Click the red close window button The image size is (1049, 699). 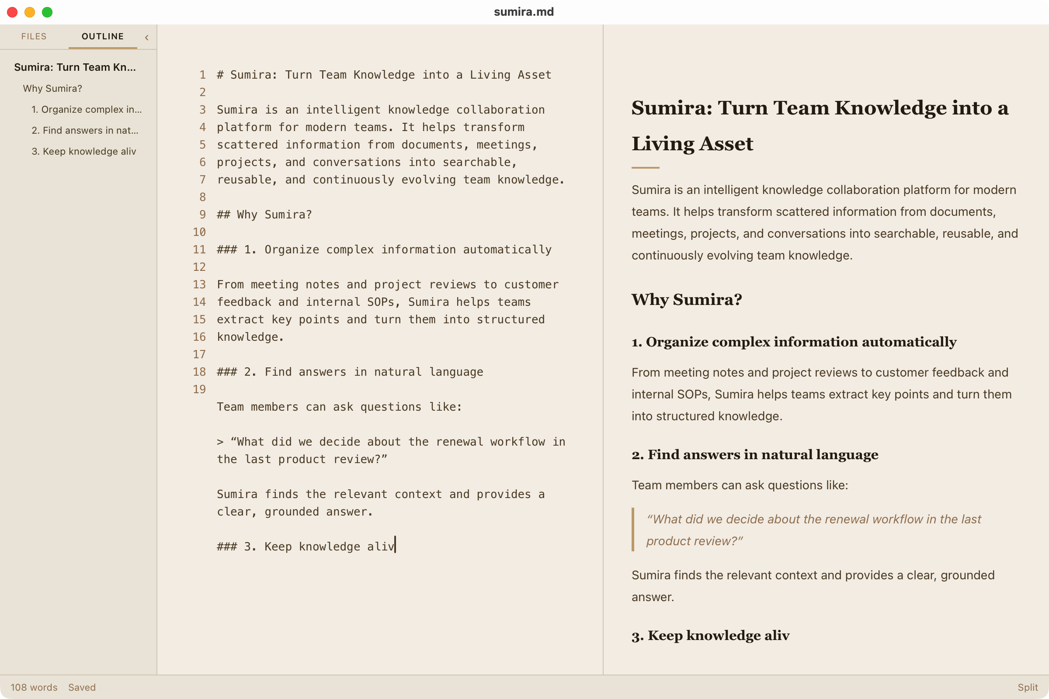[13, 13]
